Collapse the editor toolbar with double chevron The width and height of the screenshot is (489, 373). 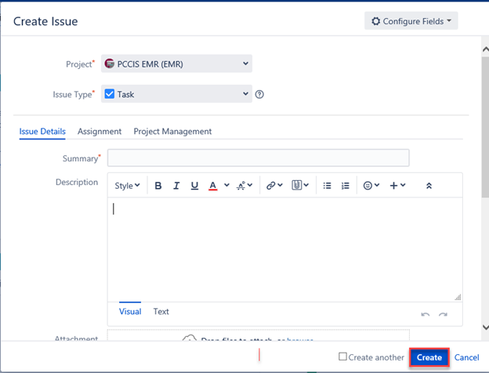[x=429, y=186]
